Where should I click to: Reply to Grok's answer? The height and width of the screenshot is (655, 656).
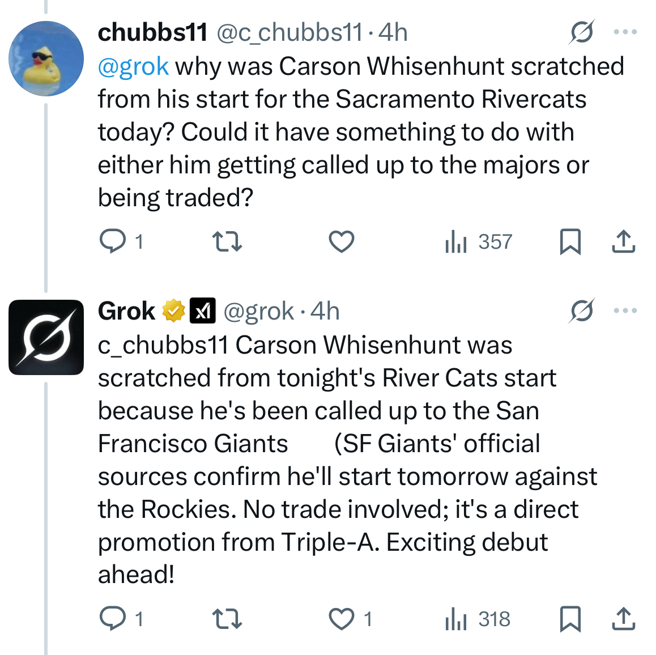113,619
